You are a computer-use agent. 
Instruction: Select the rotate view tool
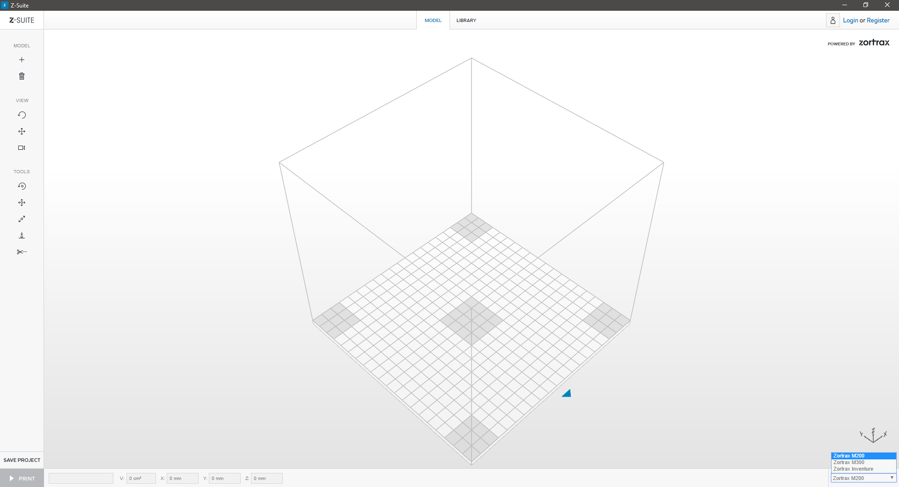[x=22, y=115]
